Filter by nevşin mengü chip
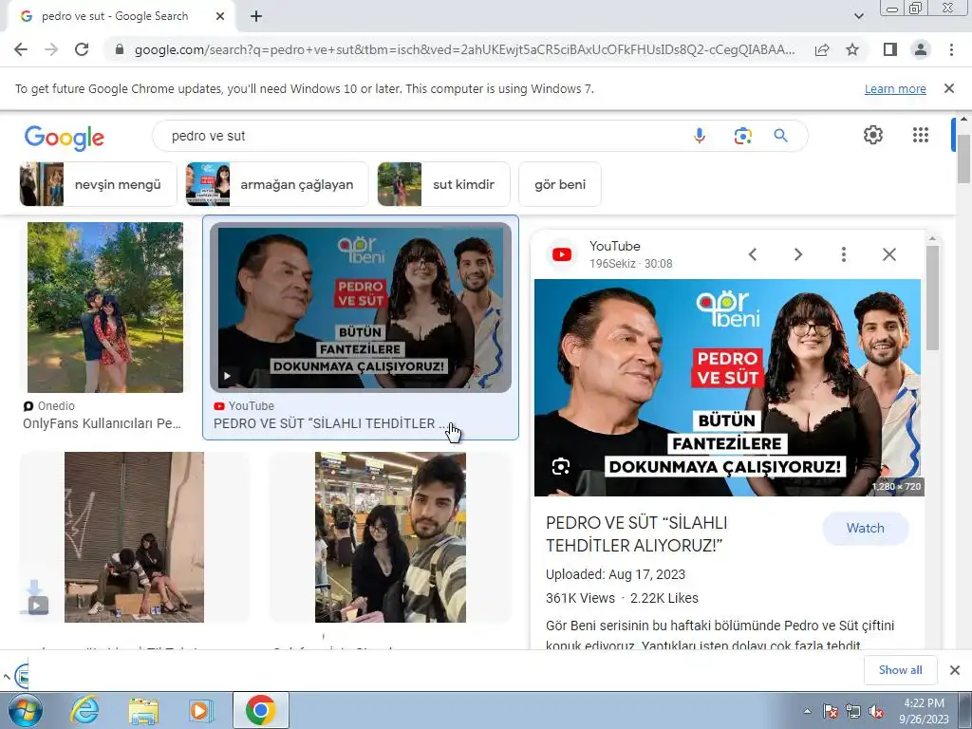This screenshot has width=972, height=729. (x=99, y=184)
